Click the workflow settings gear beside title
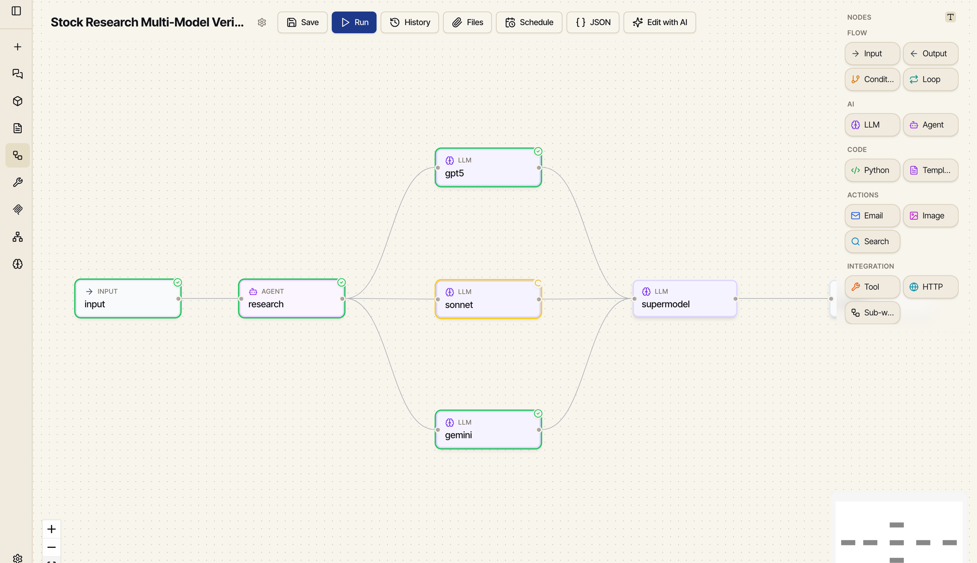977x563 pixels. [x=262, y=22]
